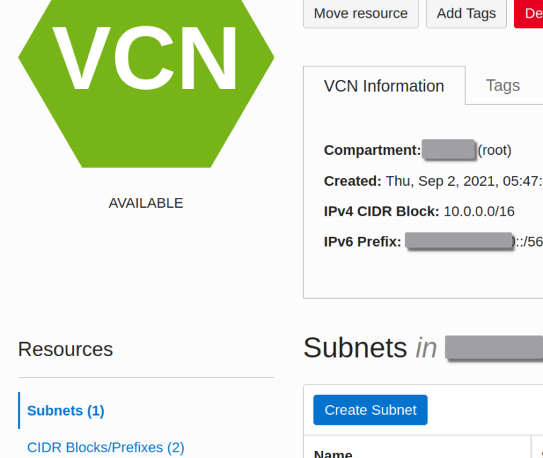Image resolution: width=543 pixels, height=458 pixels.
Task: Click the Subnets in section heading
Action: [x=370, y=348]
